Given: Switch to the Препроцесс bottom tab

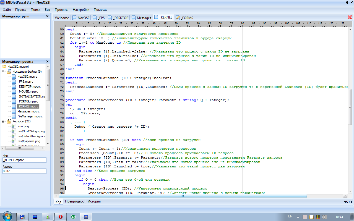Looking at the screenshot, I should tap(74, 202).
